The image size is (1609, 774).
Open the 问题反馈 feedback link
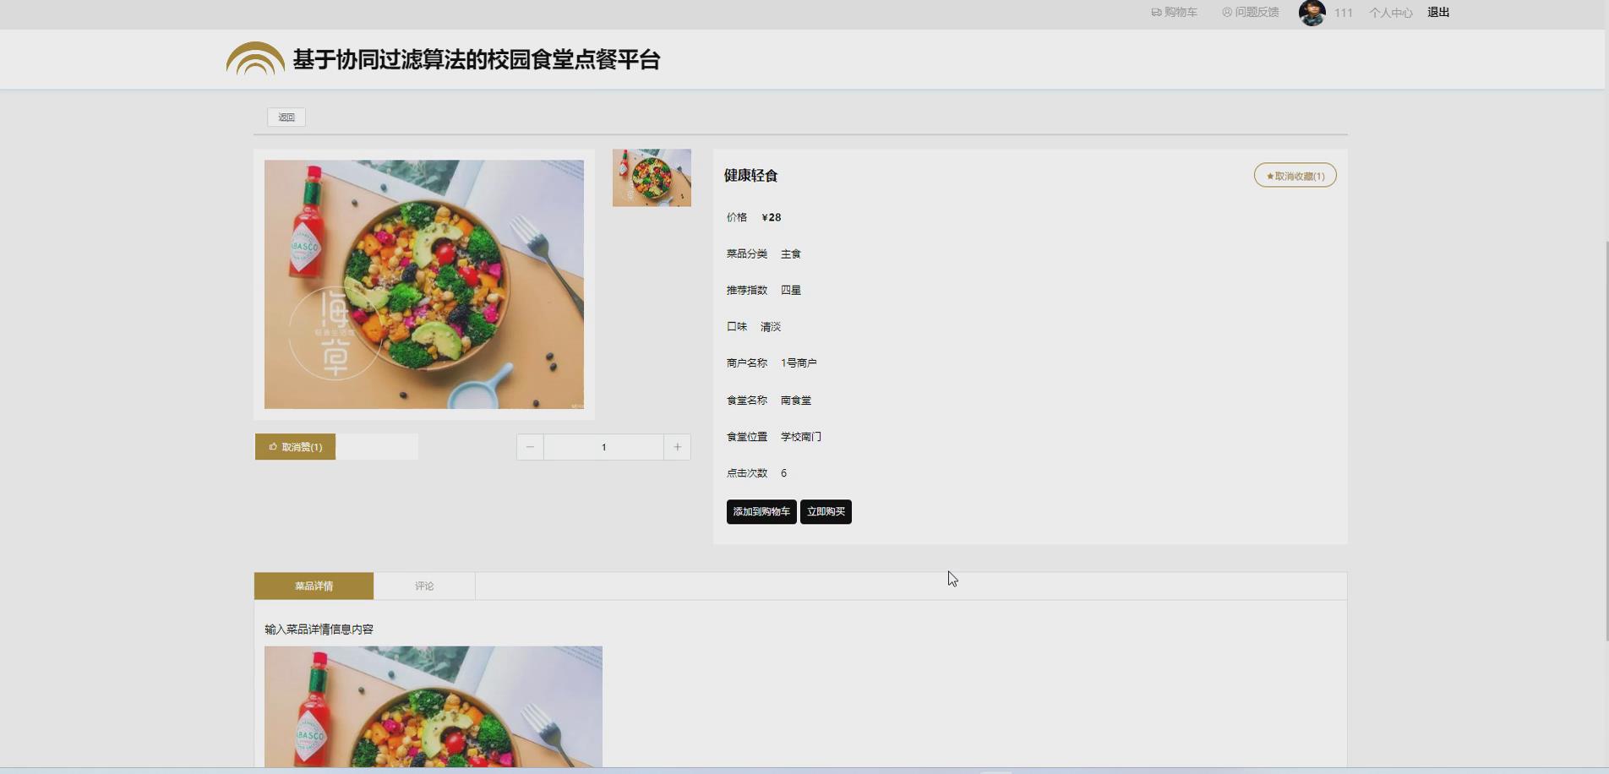[x=1250, y=13]
